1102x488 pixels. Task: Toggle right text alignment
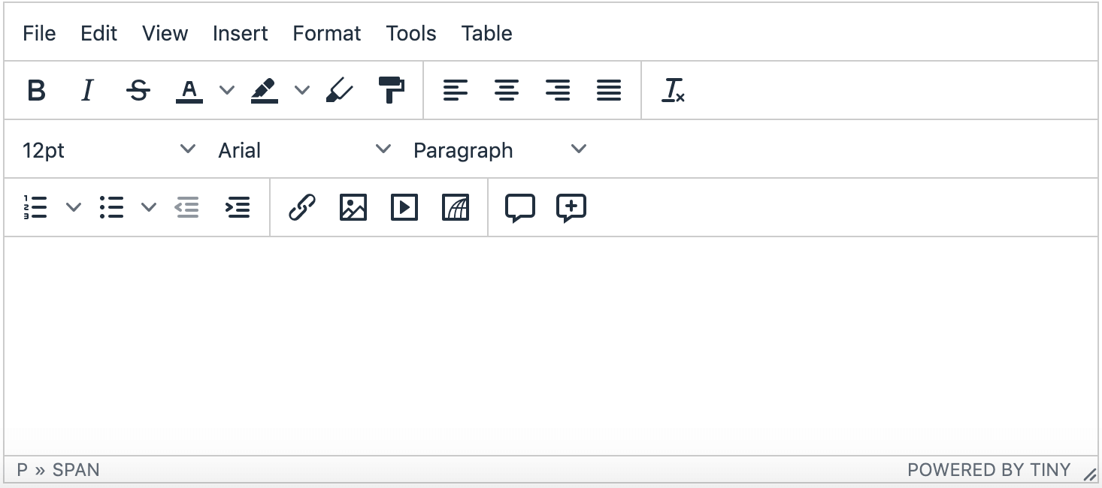[x=558, y=90]
